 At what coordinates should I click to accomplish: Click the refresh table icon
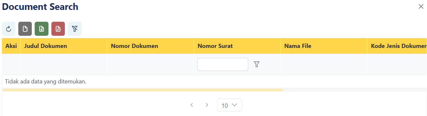[x=9, y=29]
